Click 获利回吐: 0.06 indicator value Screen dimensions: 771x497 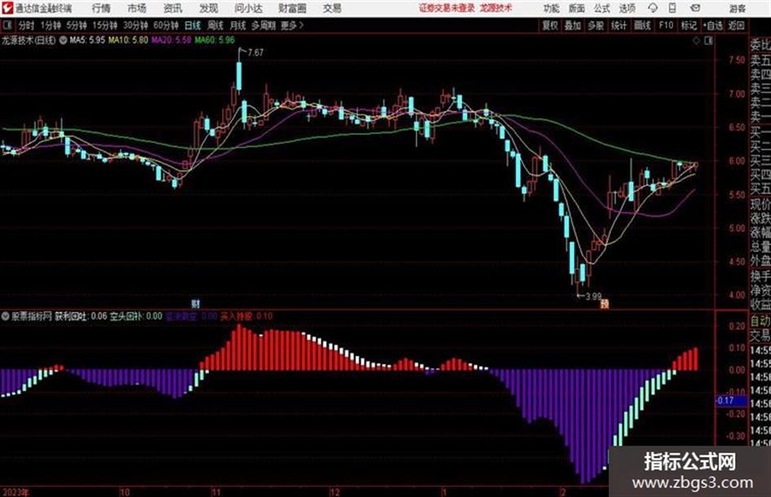[x=81, y=316]
